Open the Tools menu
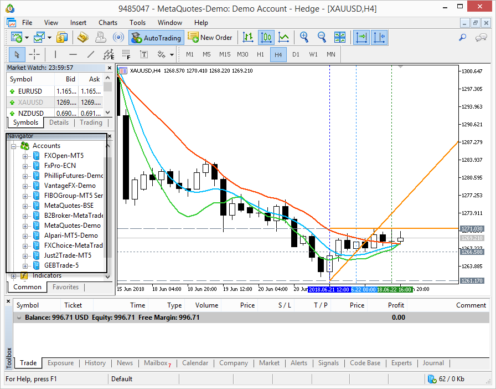This screenshot has width=496, height=389. click(x=138, y=23)
